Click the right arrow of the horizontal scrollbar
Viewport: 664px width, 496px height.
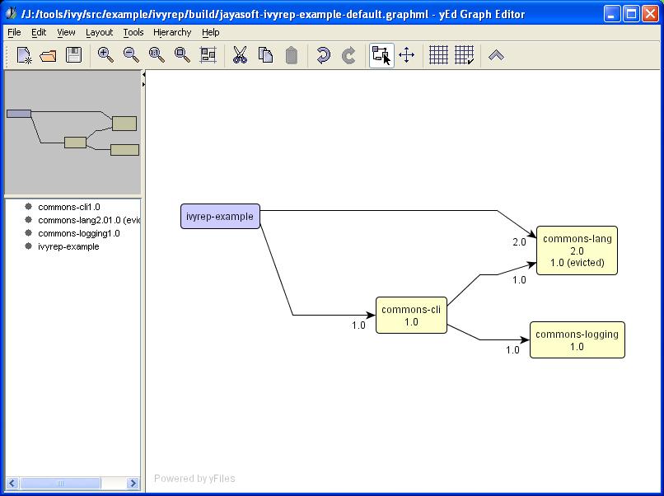coord(133,483)
